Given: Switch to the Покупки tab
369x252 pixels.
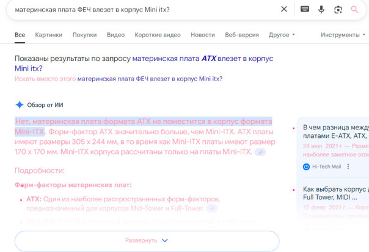Looking at the screenshot, I should point(84,35).
